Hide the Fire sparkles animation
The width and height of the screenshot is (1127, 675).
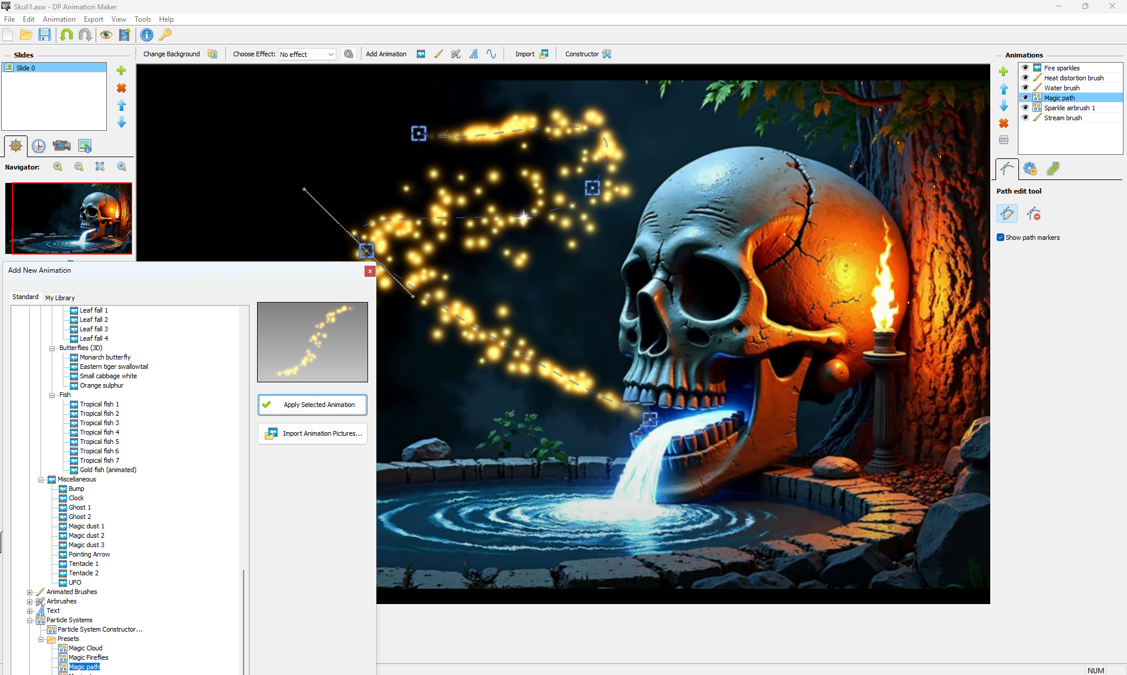point(1025,68)
